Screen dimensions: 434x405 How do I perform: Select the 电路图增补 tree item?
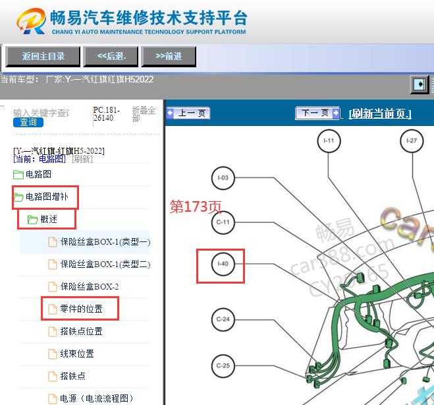47,197
